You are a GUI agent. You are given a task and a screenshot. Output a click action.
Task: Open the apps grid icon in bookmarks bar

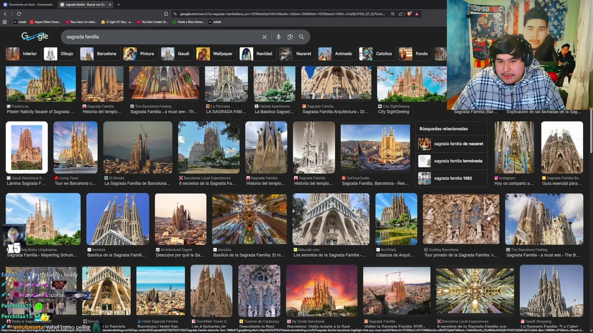coord(5,22)
